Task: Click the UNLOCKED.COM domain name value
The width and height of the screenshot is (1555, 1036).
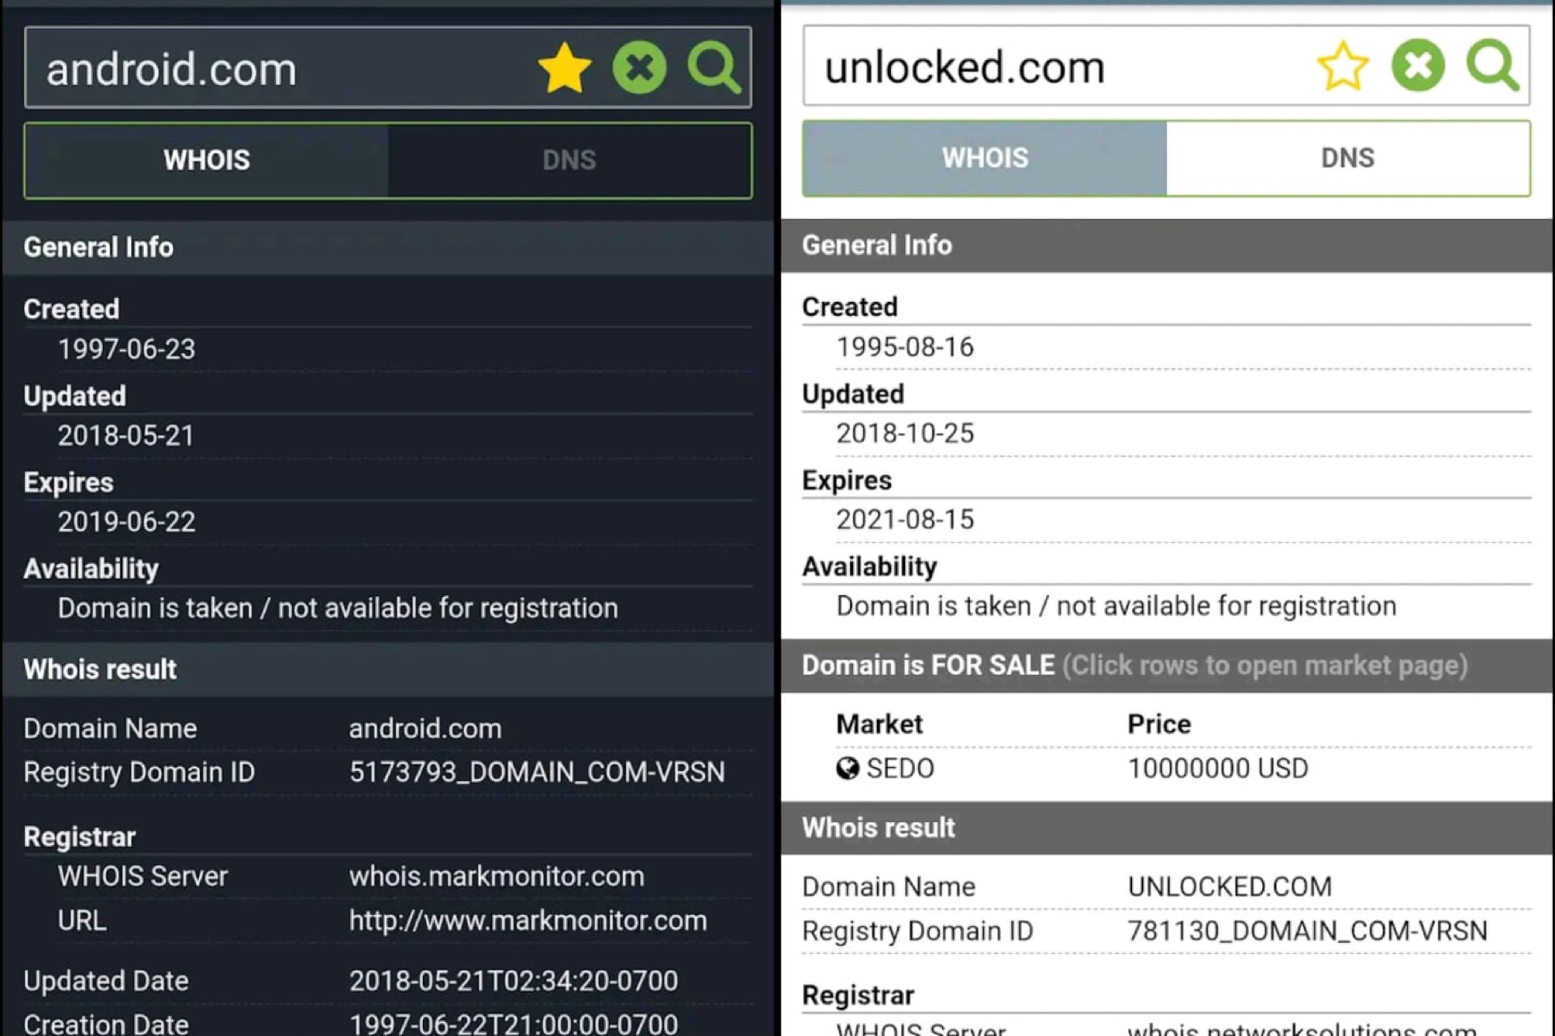Action: [x=1229, y=887]
